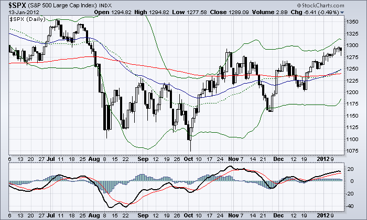This screenshot has width=367, height=220.
Task: Click the Dec label on upper date axis
Action: pos(278,159)
